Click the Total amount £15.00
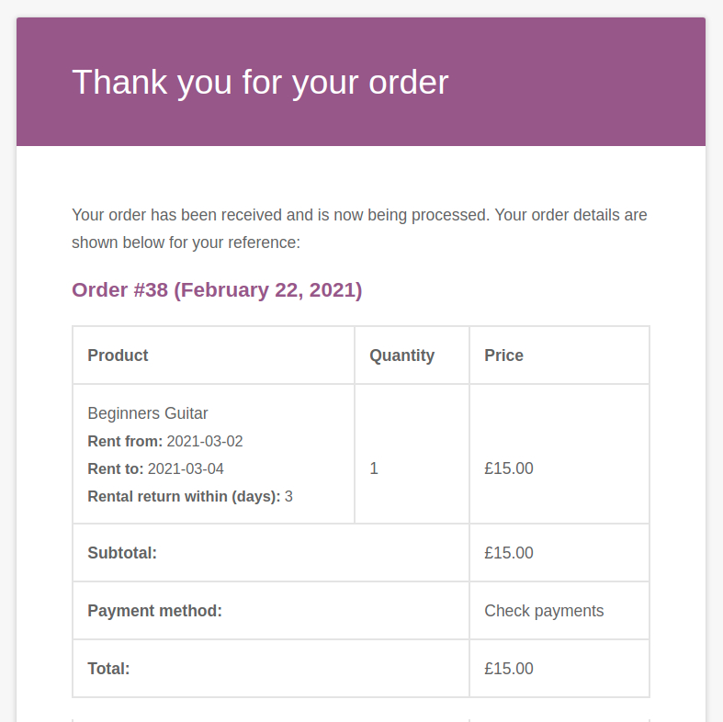The width and height of the screenshot is (723, 722). [509, 669]
